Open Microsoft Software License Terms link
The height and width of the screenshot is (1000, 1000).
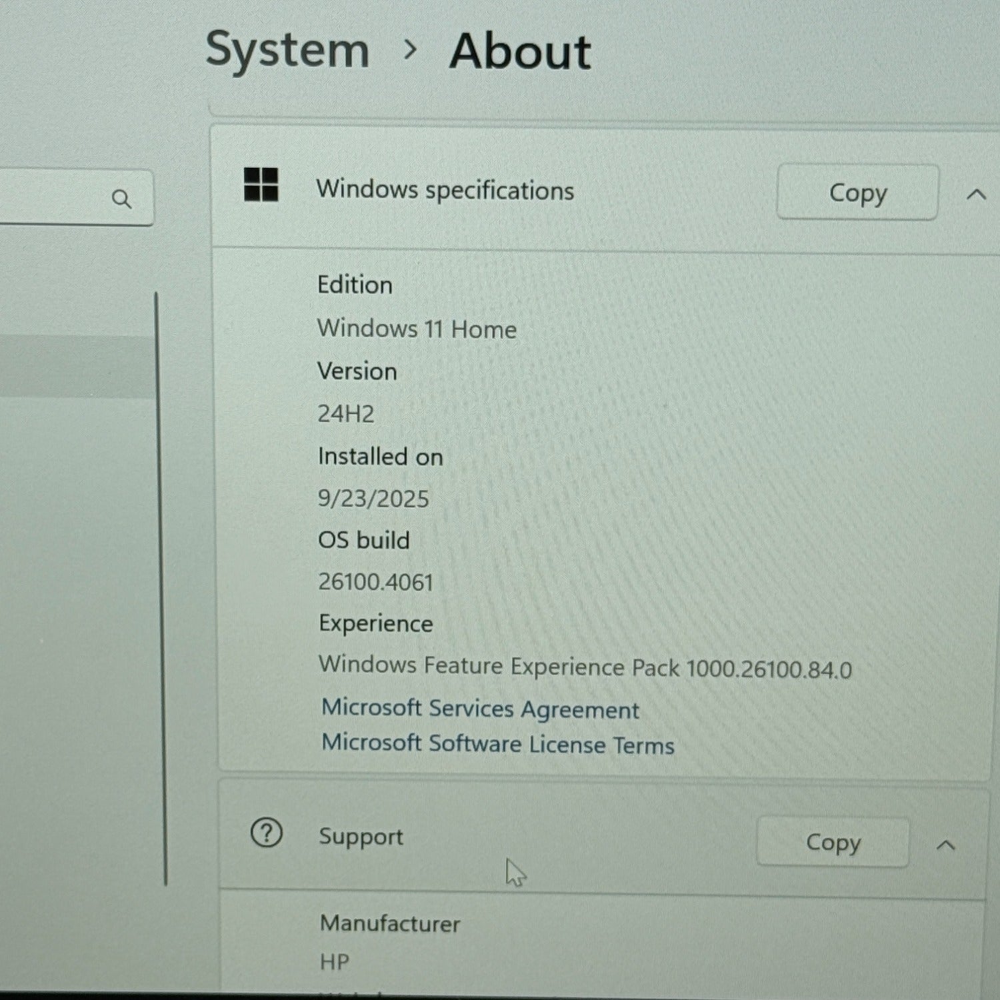pos(497,744)
